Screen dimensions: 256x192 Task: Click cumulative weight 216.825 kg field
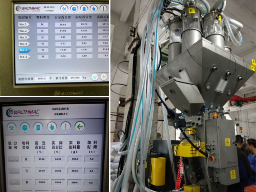[75, 78]
